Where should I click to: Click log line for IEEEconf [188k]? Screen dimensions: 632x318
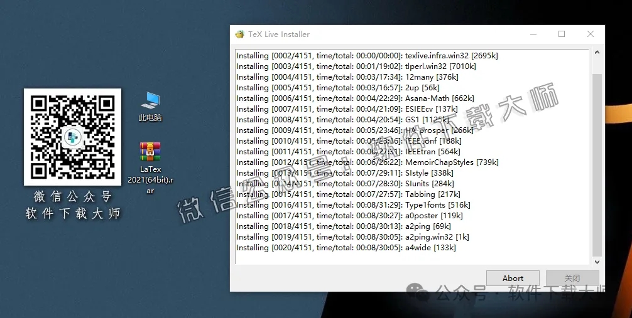pyautogui.click(x=349, y=141)
